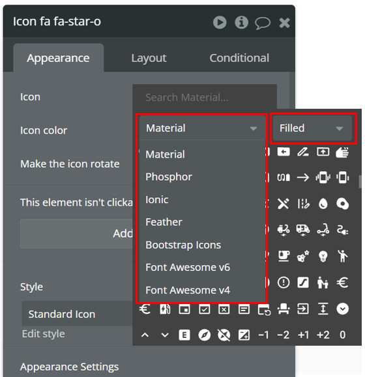Open the Filled style dropdown
The image size is (365, 377).
[x=312, y=128]
